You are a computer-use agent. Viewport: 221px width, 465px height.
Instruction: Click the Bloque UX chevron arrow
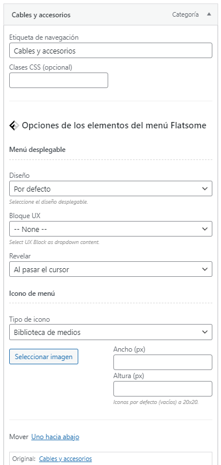pyautogui.click(x=205, y=229)
